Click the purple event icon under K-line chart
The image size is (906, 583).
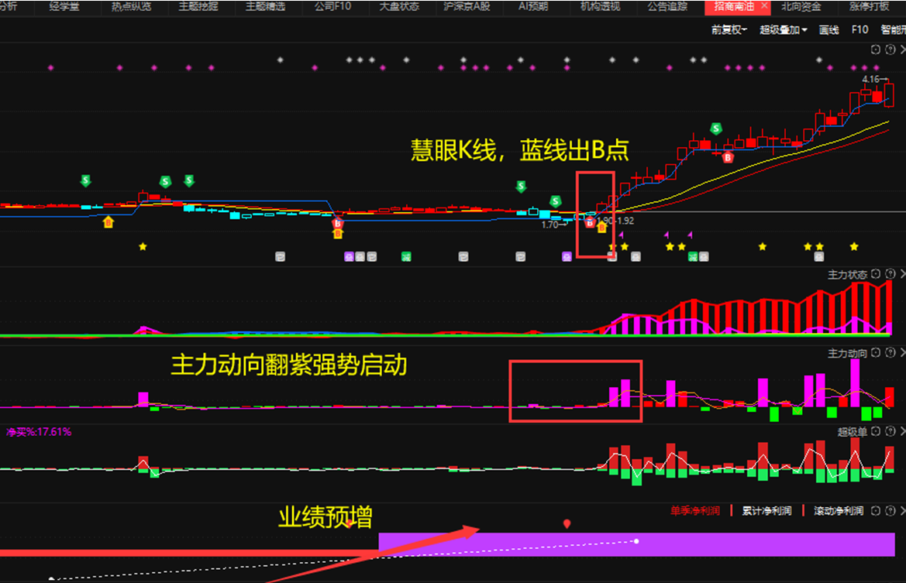coord(349,255)
